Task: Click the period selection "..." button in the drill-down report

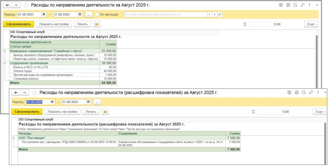Action: pyautogui.click(x=97, y=102)
